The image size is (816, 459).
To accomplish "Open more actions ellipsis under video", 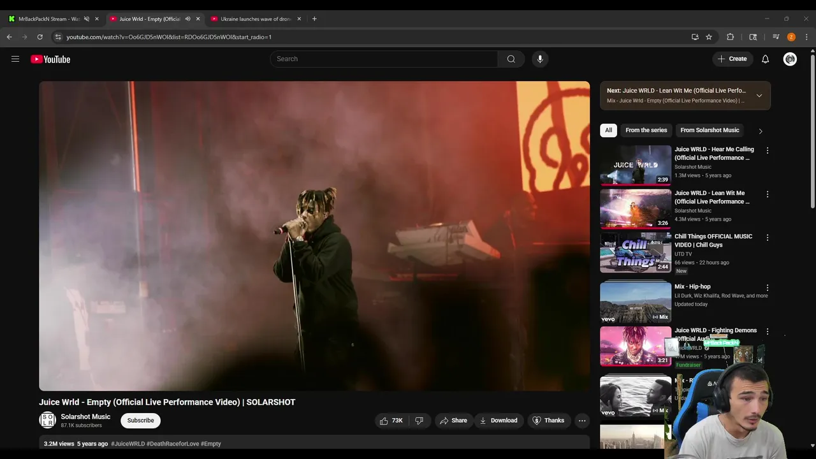I will click(x=582, y=421).
